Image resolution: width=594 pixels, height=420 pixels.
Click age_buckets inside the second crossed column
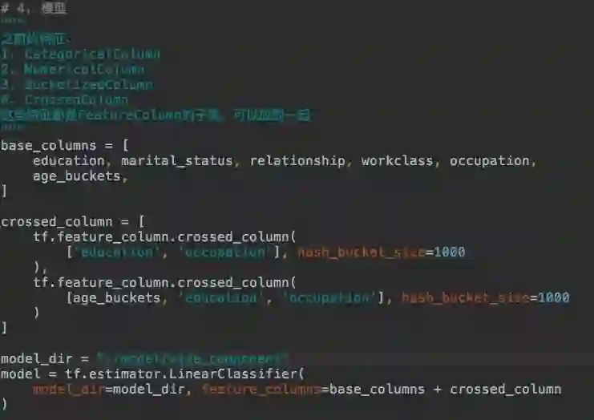coord(117,298)
